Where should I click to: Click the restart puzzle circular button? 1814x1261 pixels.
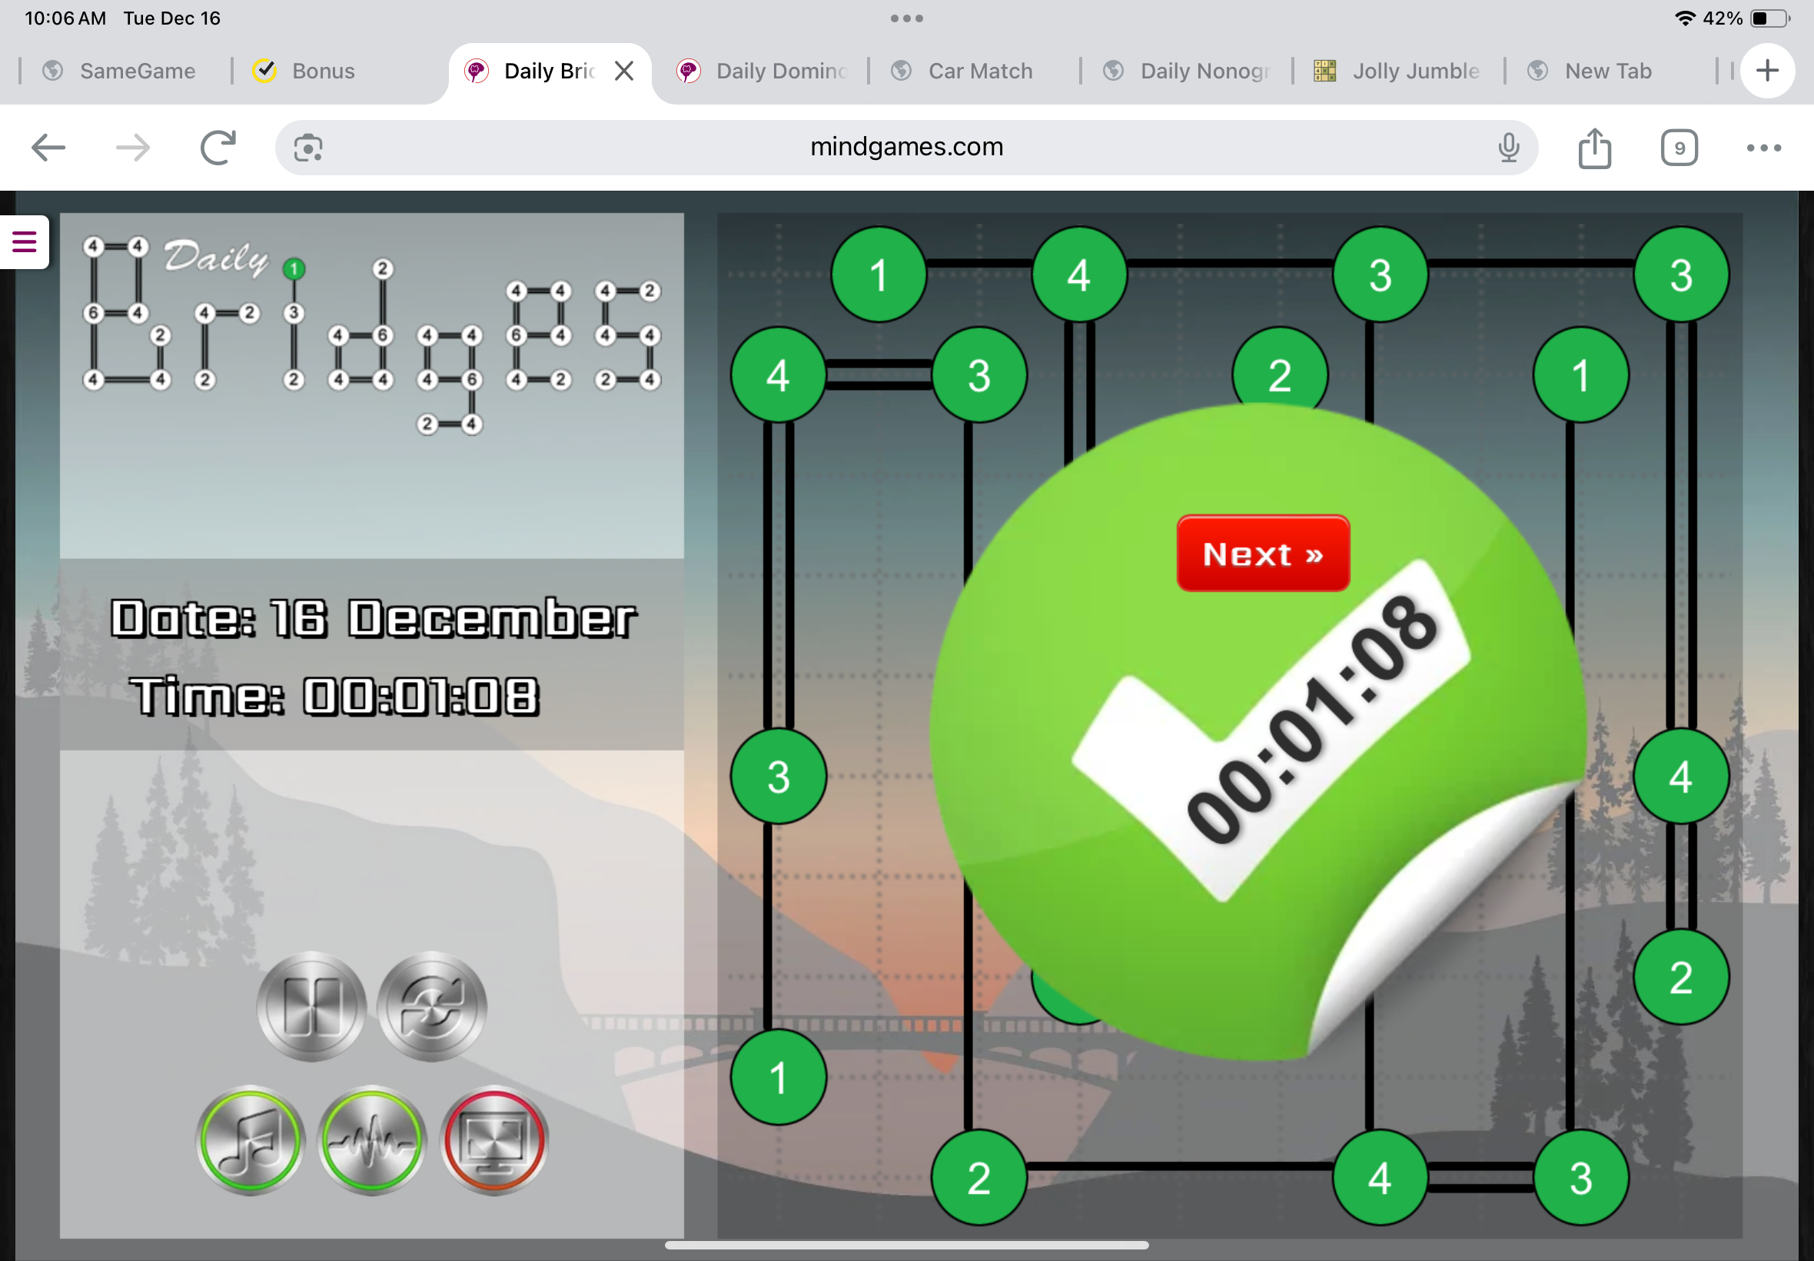[432, 1006]
